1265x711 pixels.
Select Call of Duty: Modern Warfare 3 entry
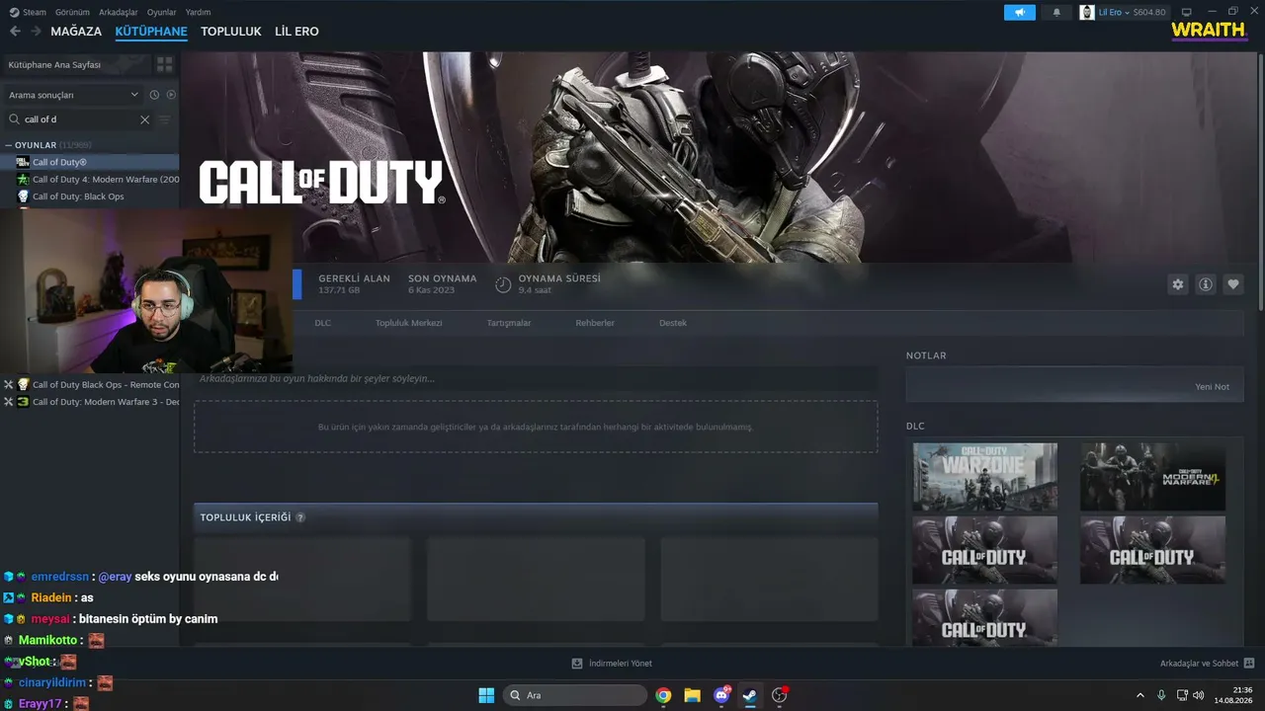(x=90, y=402)
